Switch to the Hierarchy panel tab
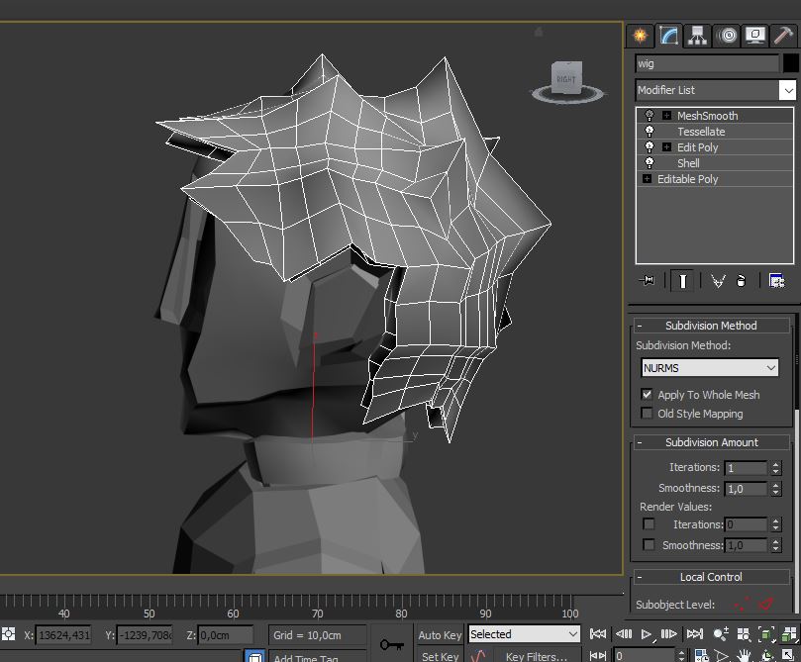Viewport: 801px width, 662px height. point(698,36)
